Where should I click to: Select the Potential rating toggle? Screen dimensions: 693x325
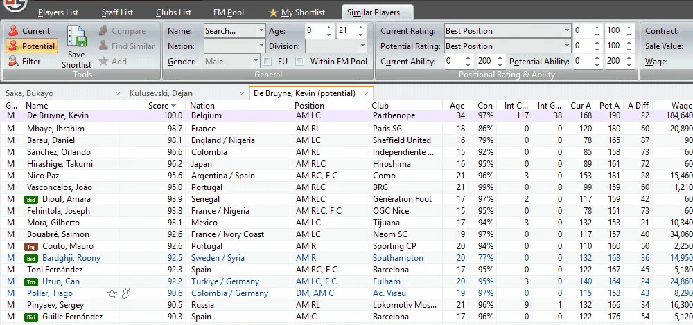pyautogui.click(x=32, y=46)
